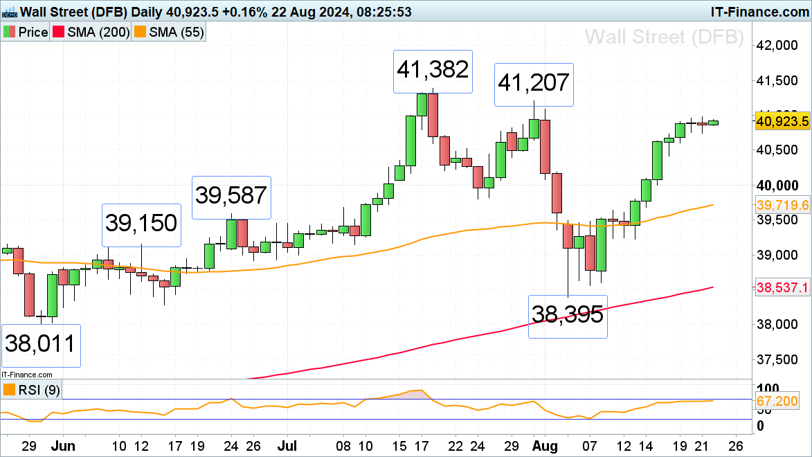Click the SMA 200 value tag 38,537.1
Image resolution: width=812 pixels, height=457 pixels.
coord(782,287)
